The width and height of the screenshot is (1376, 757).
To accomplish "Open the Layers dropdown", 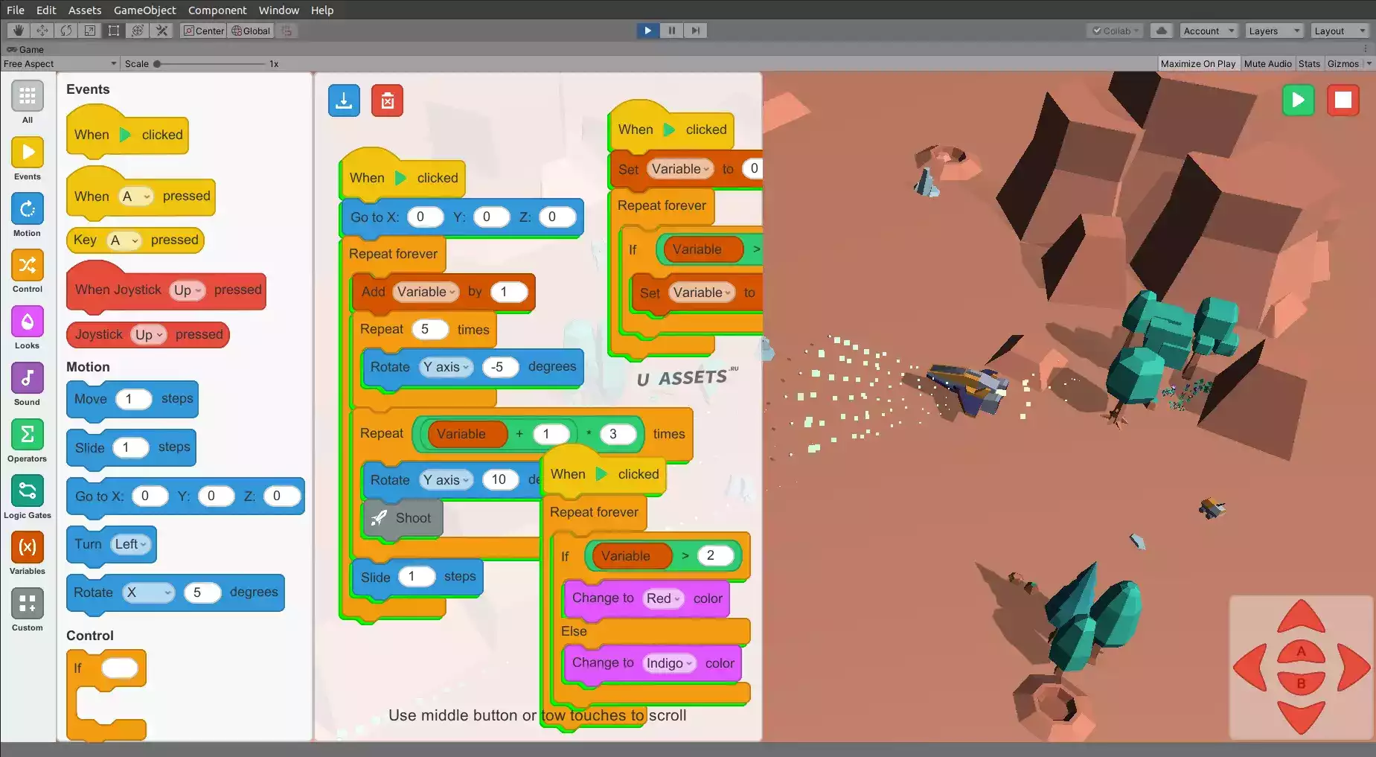I will (x=1273, y=31).
